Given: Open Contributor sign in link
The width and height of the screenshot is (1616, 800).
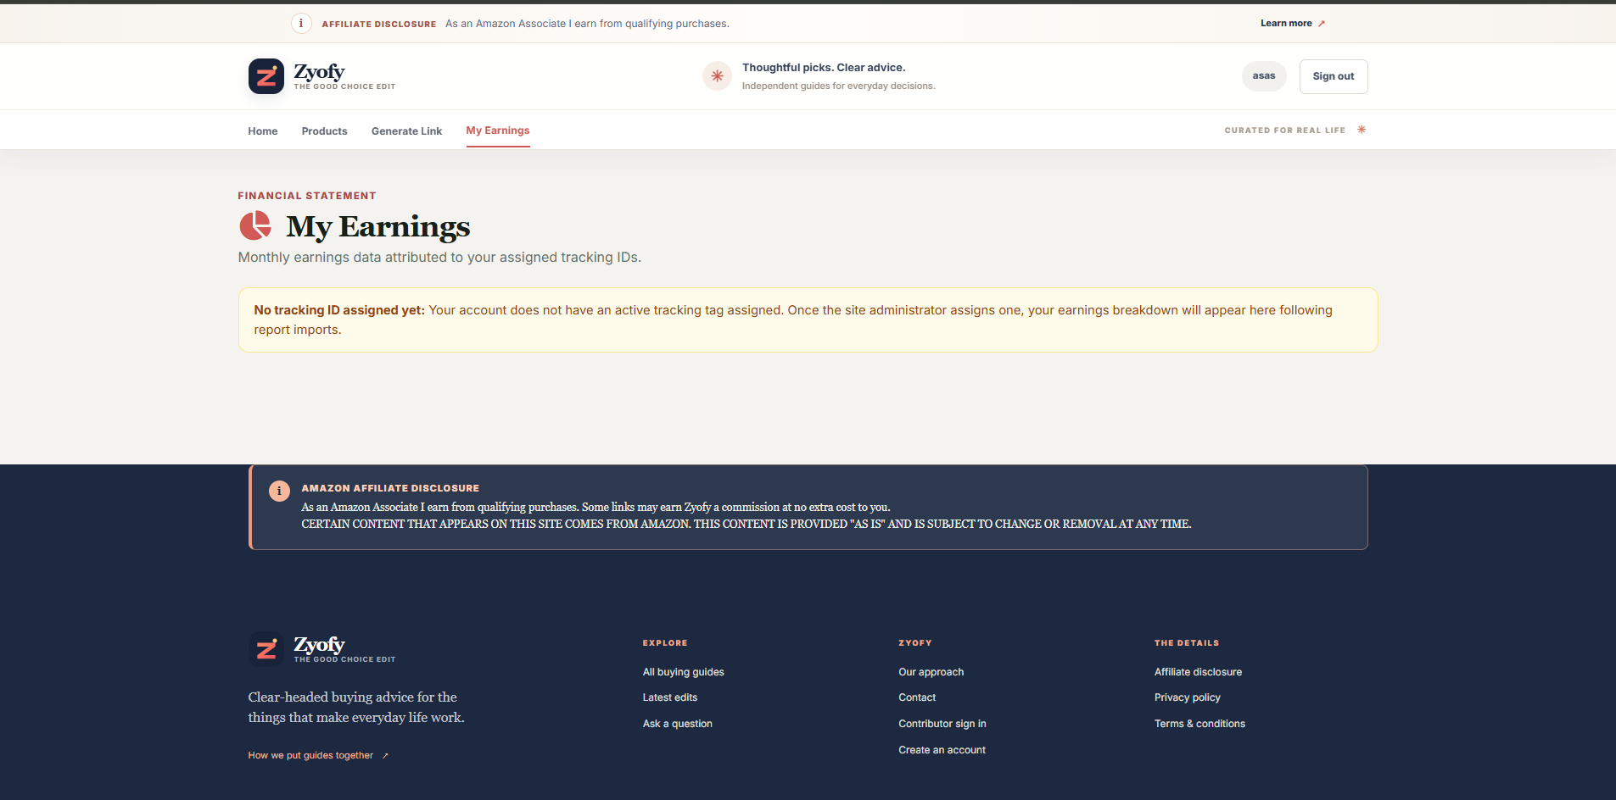Looking at the screenshot, I should click(942, 724).
